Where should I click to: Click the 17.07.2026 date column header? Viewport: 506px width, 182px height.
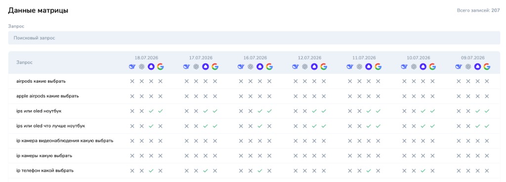tap(201, 58)
